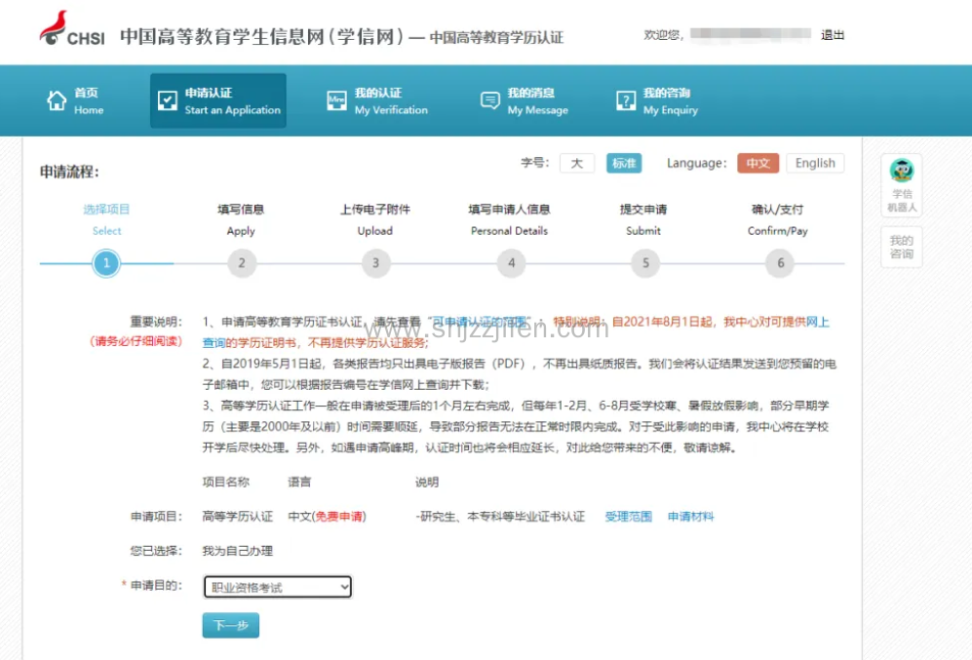Click the My Verification icon

[x=336, y=101]
